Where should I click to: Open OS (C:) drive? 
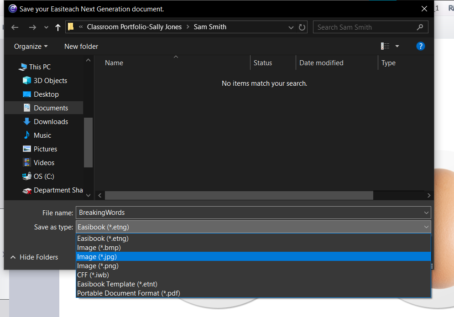[x=44, y=177]
